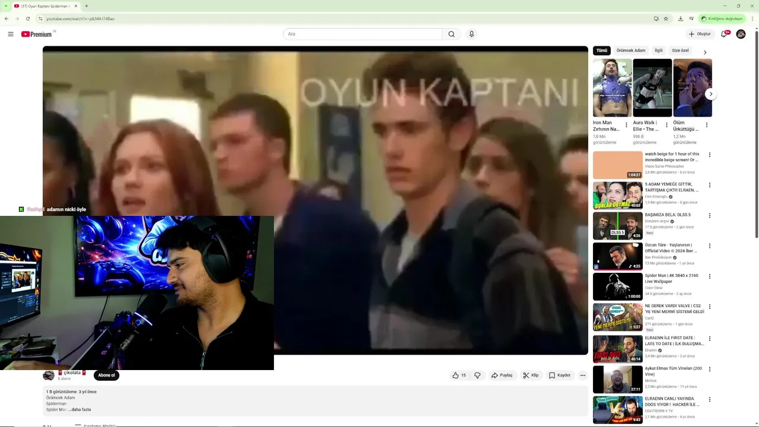This screenshot has height=427, width=759.
Task: Click the address bar URL
Action: [81, 18]
